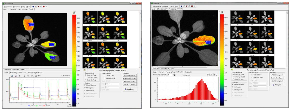Click the leftmost icon in the graph toolbar

coord(12,76)
